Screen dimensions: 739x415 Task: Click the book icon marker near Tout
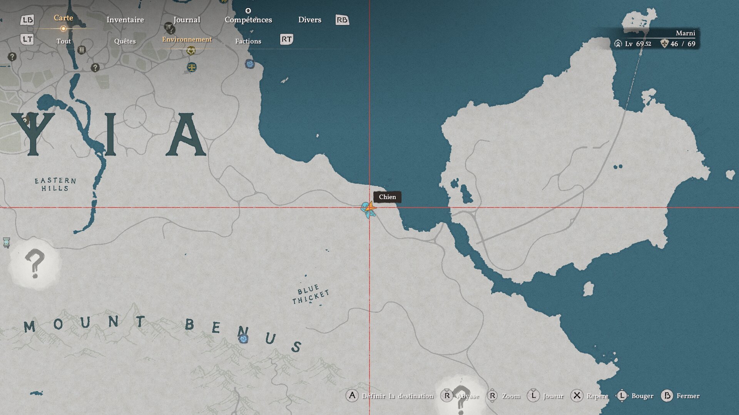click(82, 50)
